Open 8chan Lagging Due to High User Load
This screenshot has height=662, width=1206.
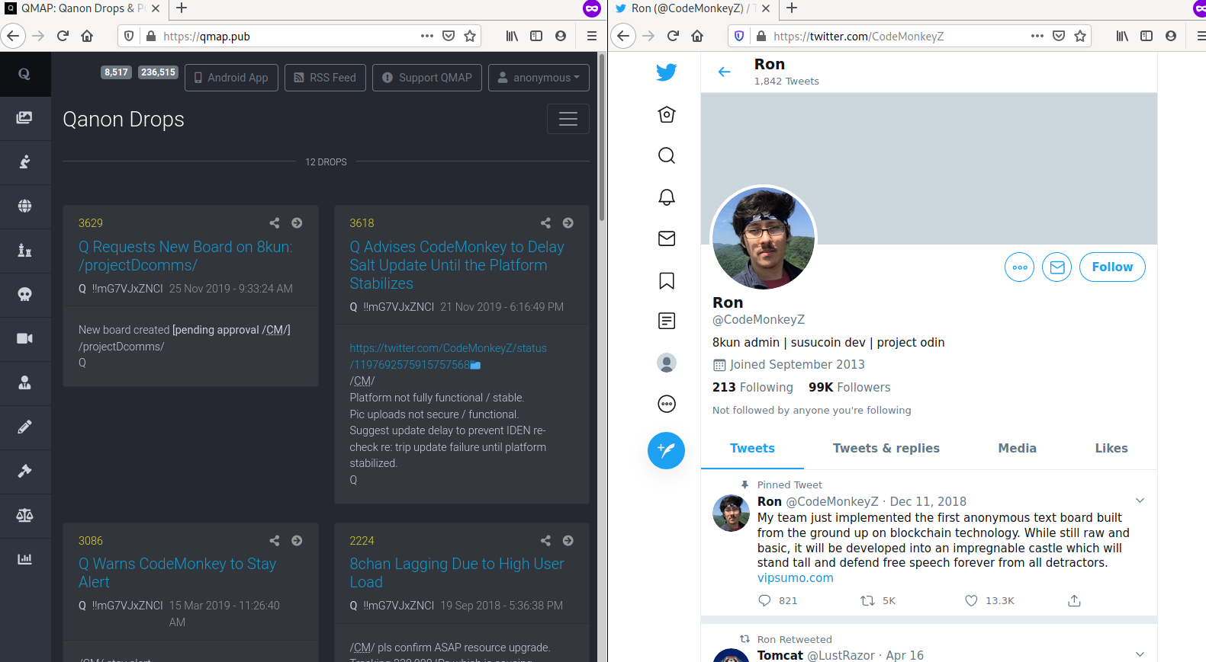457,573
